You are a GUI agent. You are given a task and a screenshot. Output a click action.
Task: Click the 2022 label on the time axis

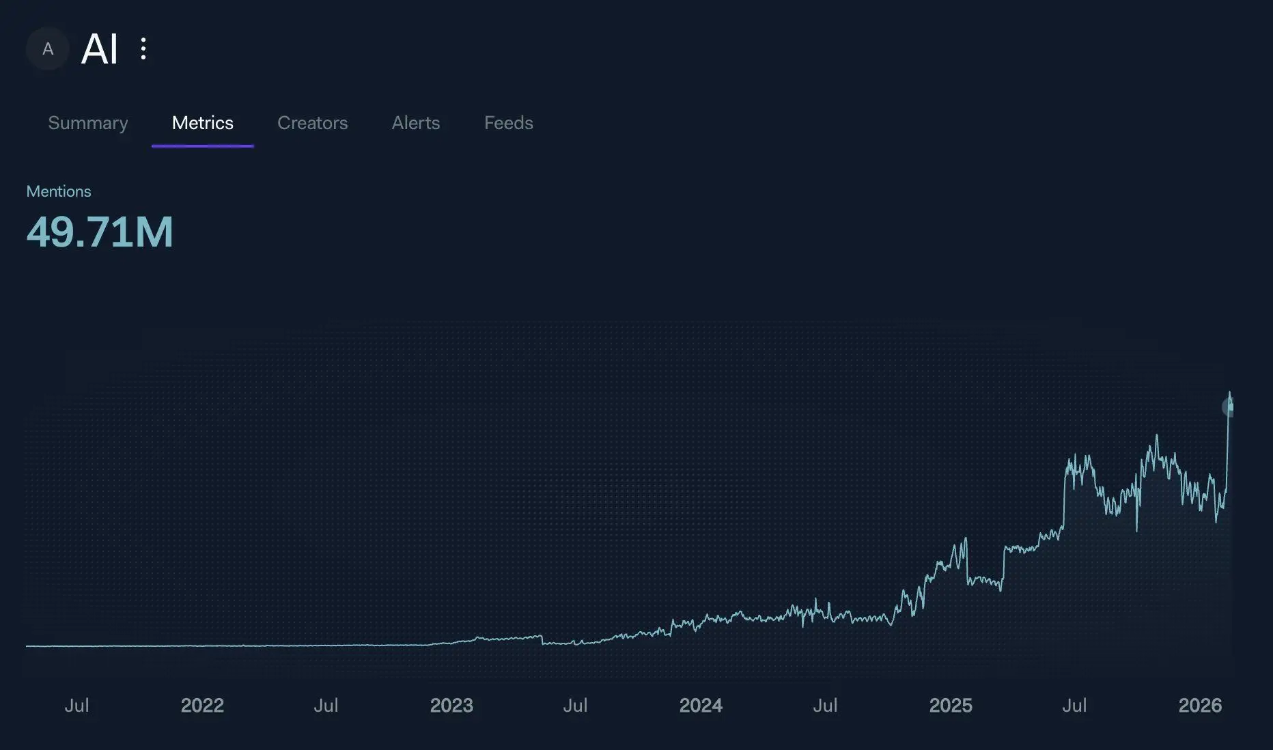(x=202, y=705)
